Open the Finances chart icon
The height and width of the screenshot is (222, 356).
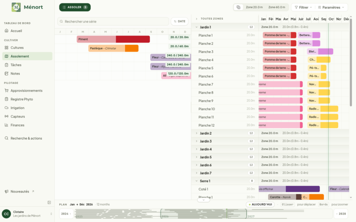pyautogui.click(x=6, y=125)
